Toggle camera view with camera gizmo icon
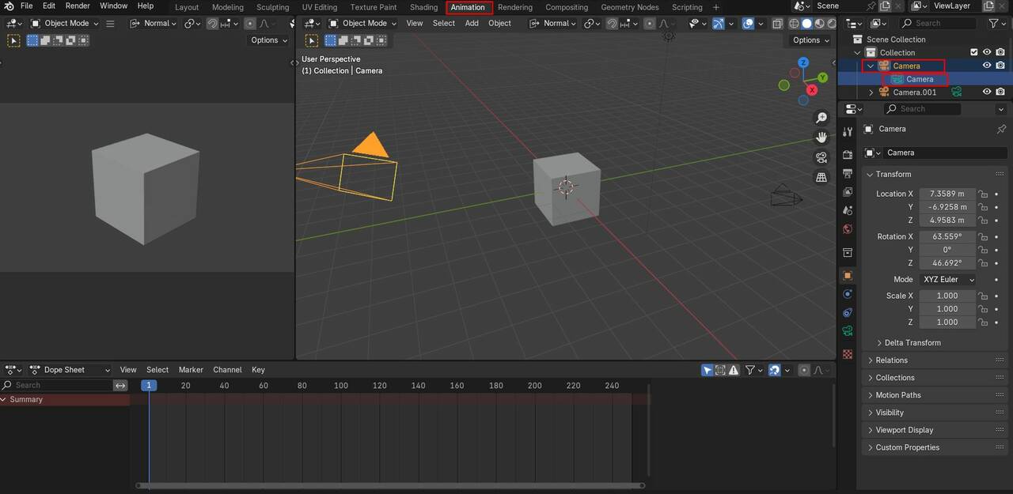 click(821, 157)
